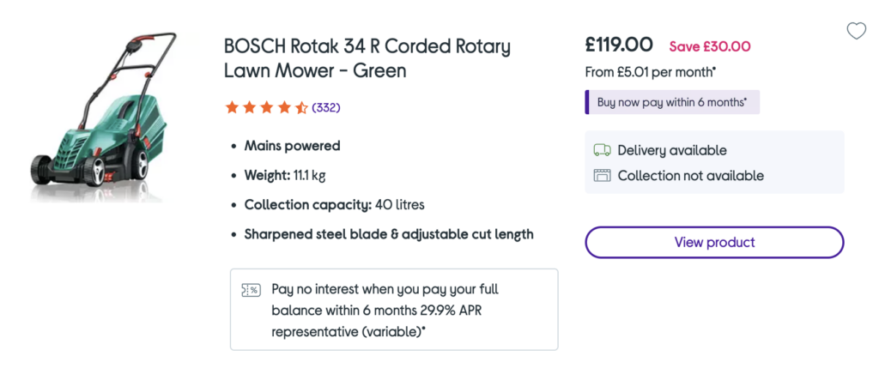Click the star rating icons
The width and height of the screenshot is (879, 374).
coord(266,107)
